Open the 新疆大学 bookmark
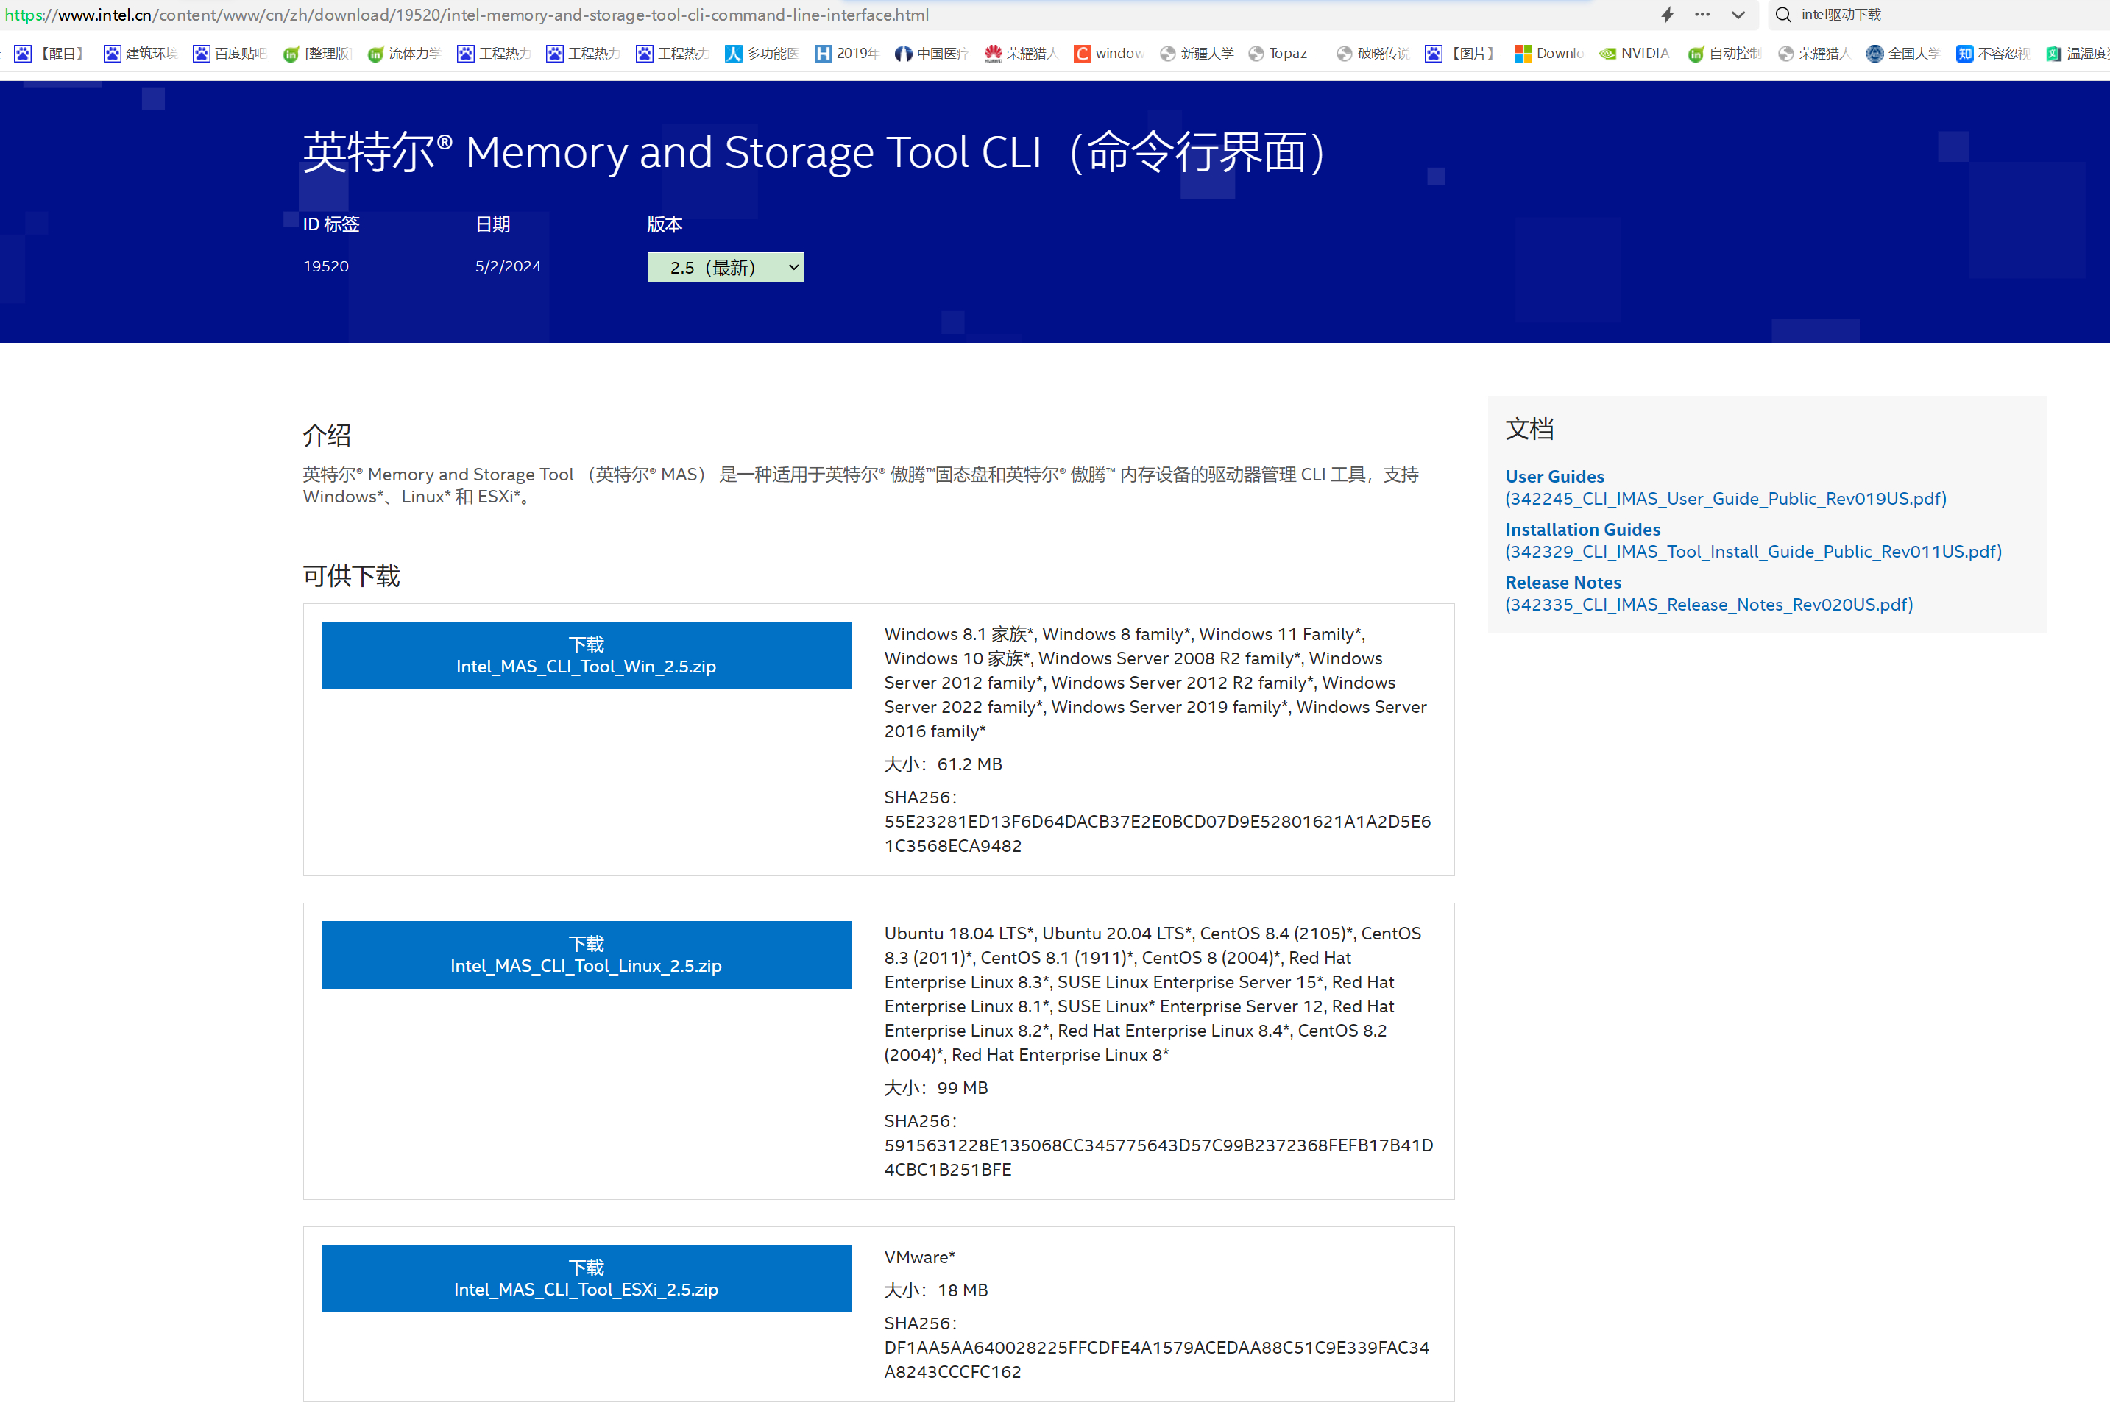 [x=1197, y=54]
